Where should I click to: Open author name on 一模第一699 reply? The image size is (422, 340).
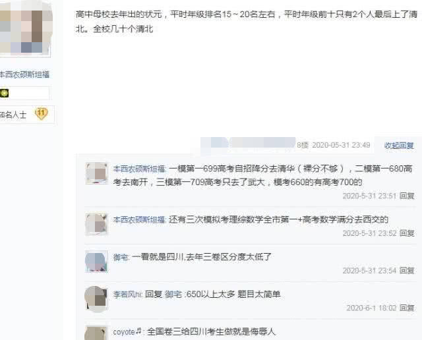[139, 169]
